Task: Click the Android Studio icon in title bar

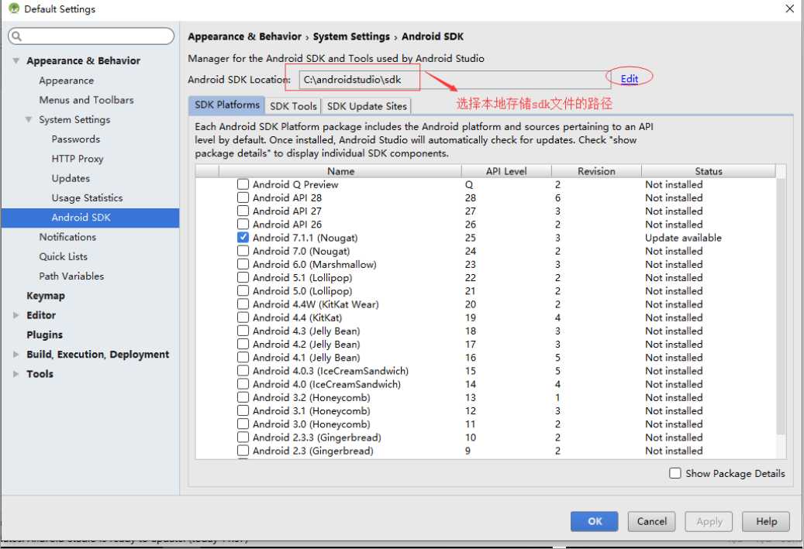Action: click(x=14, y=9)
